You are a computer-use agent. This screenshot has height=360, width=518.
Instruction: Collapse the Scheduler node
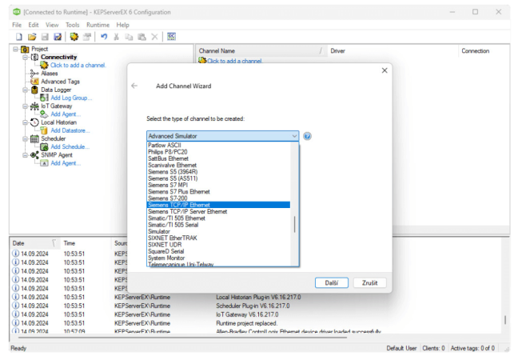tap(25, 138)
